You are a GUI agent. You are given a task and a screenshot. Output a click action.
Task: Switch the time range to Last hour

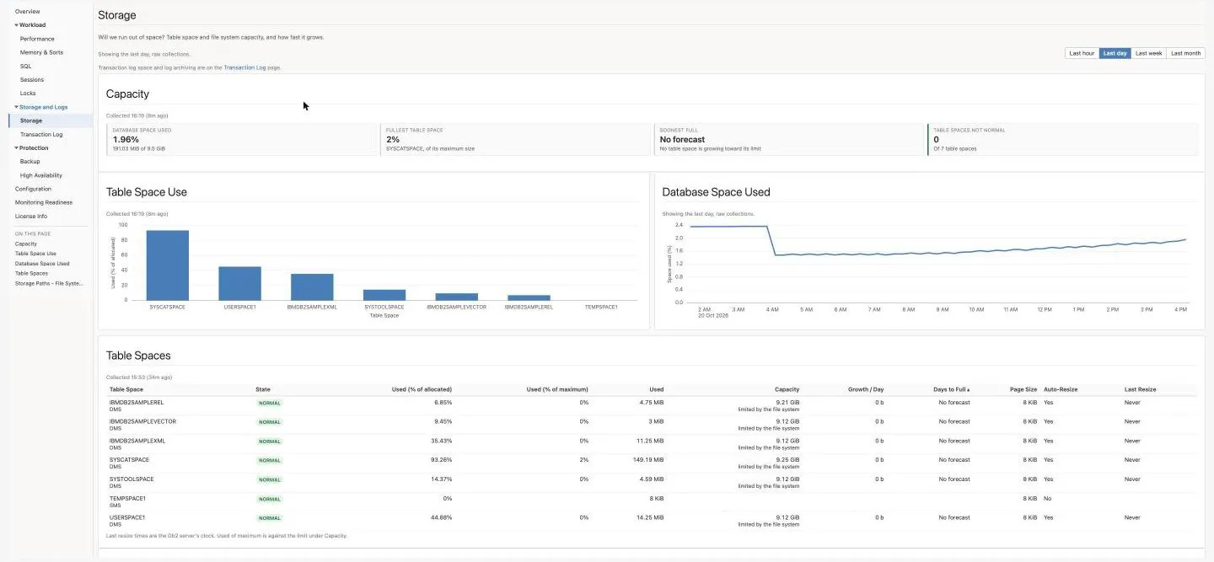pos(1082,53)
